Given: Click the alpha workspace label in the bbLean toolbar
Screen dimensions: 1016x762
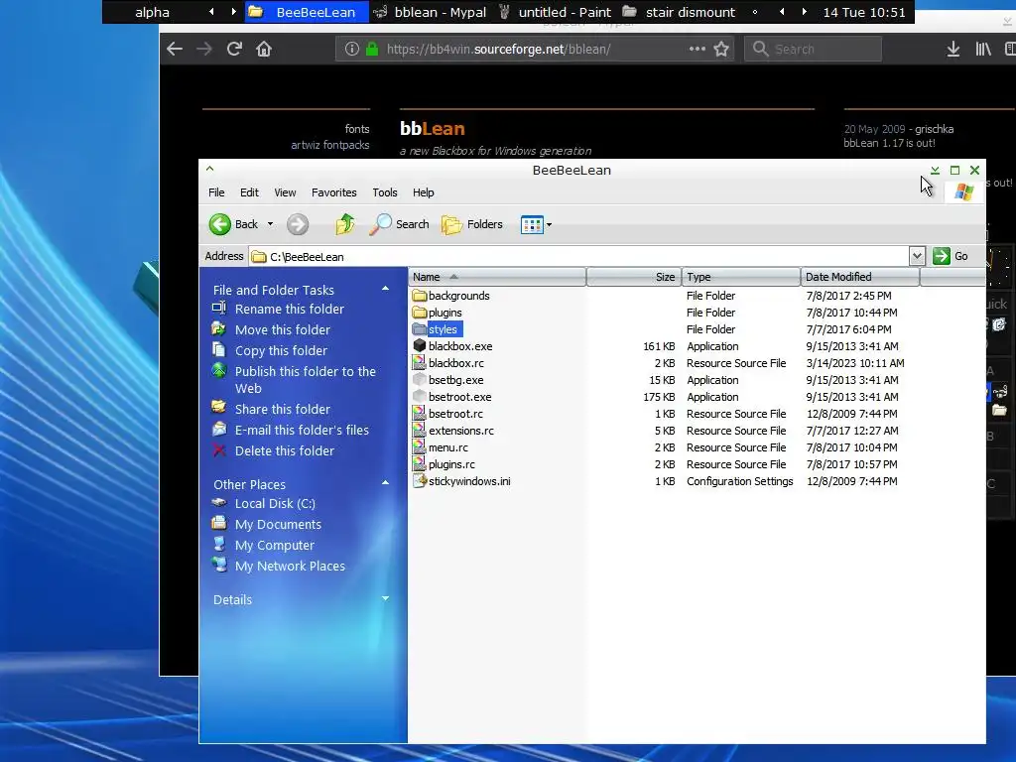Looking at the screenshot, I should click(x=152, y=12).
